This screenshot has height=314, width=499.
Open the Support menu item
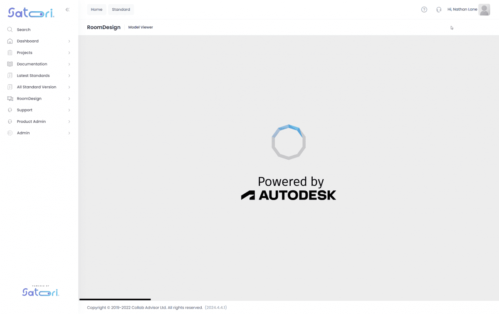25,110
